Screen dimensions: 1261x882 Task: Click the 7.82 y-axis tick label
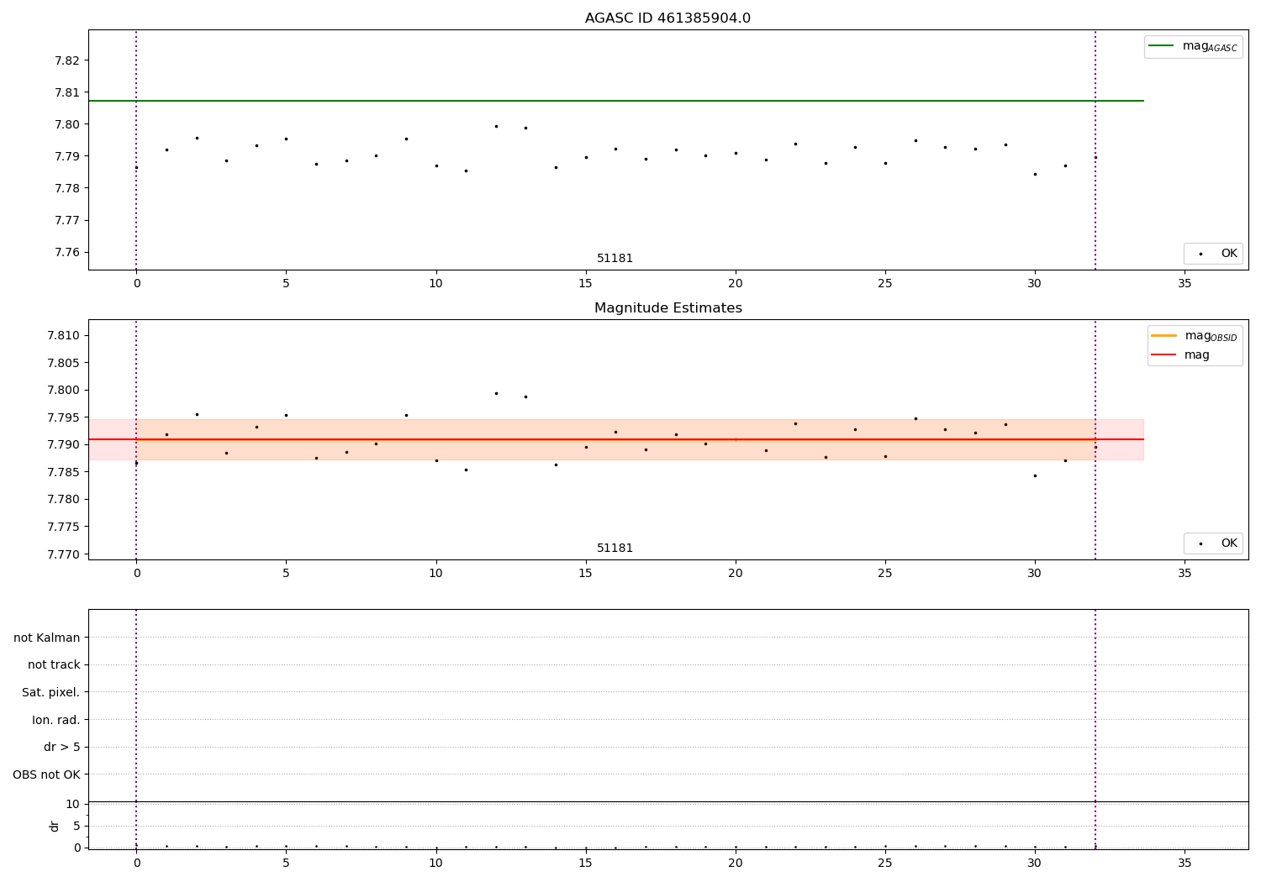67,60
